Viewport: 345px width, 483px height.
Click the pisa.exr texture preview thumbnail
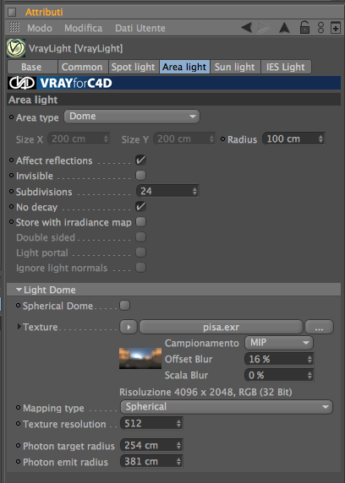[140, 358]
